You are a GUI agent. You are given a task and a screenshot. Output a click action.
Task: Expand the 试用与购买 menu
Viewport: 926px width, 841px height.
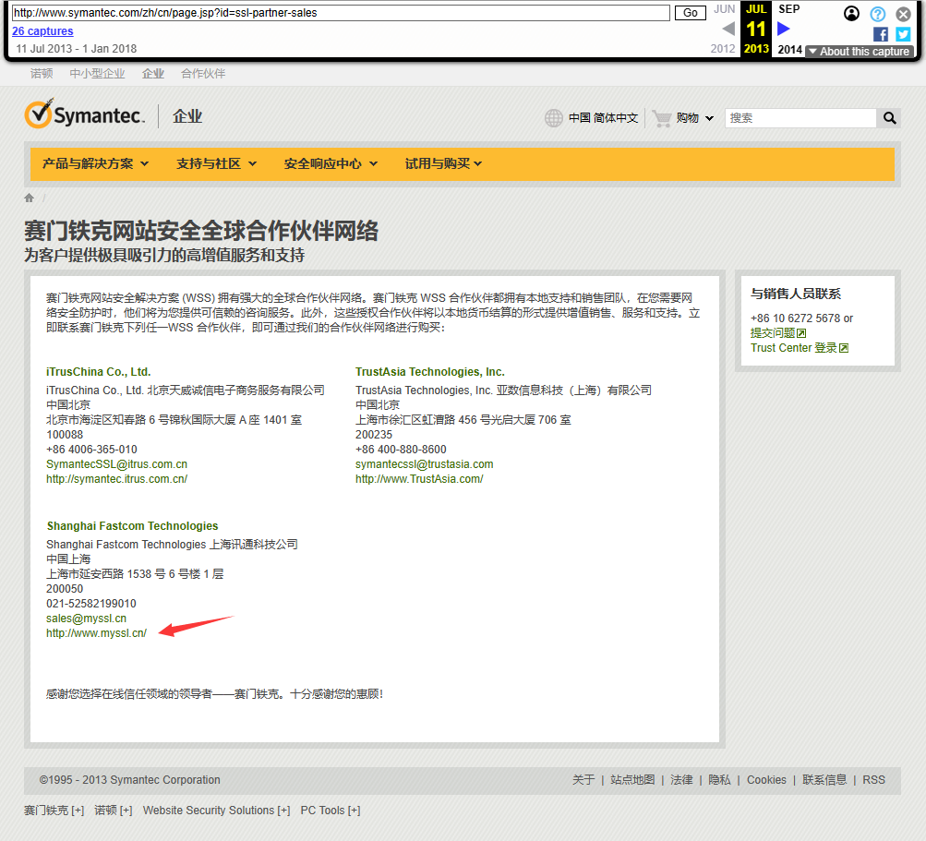pos(443,163)
